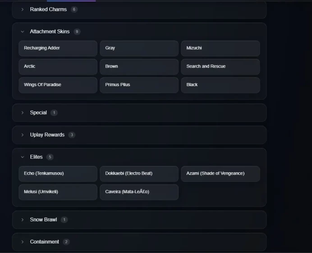Click the Attachment Skins count badge 9
The image size is (312, 253).
77,32
